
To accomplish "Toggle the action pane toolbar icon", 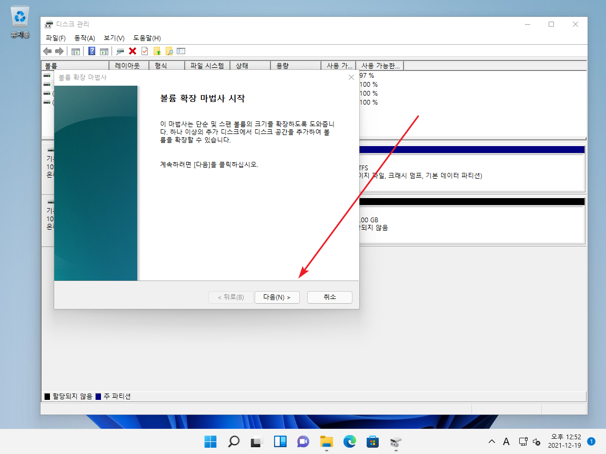I will click(104, 51).
